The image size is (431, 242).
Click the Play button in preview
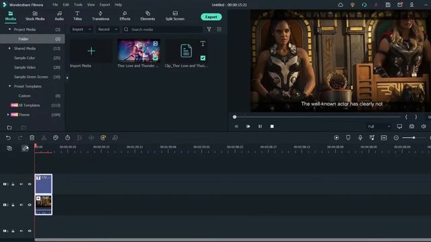[248, 126]
